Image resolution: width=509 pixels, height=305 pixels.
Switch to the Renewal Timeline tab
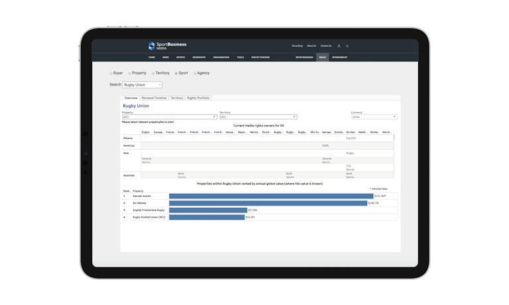pyautogui.click(x=154, y=98)
